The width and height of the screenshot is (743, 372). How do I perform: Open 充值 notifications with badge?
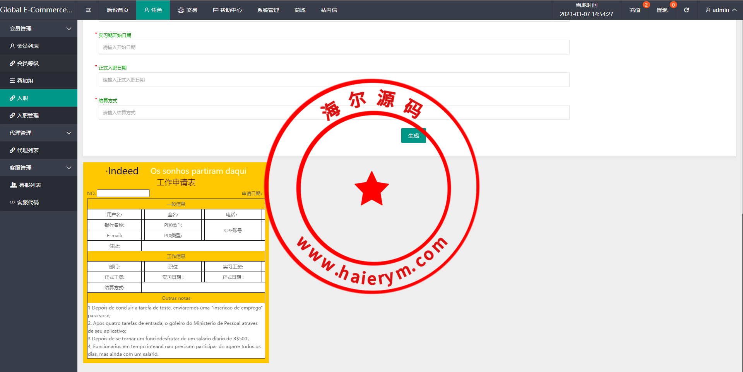coord(635,10)
